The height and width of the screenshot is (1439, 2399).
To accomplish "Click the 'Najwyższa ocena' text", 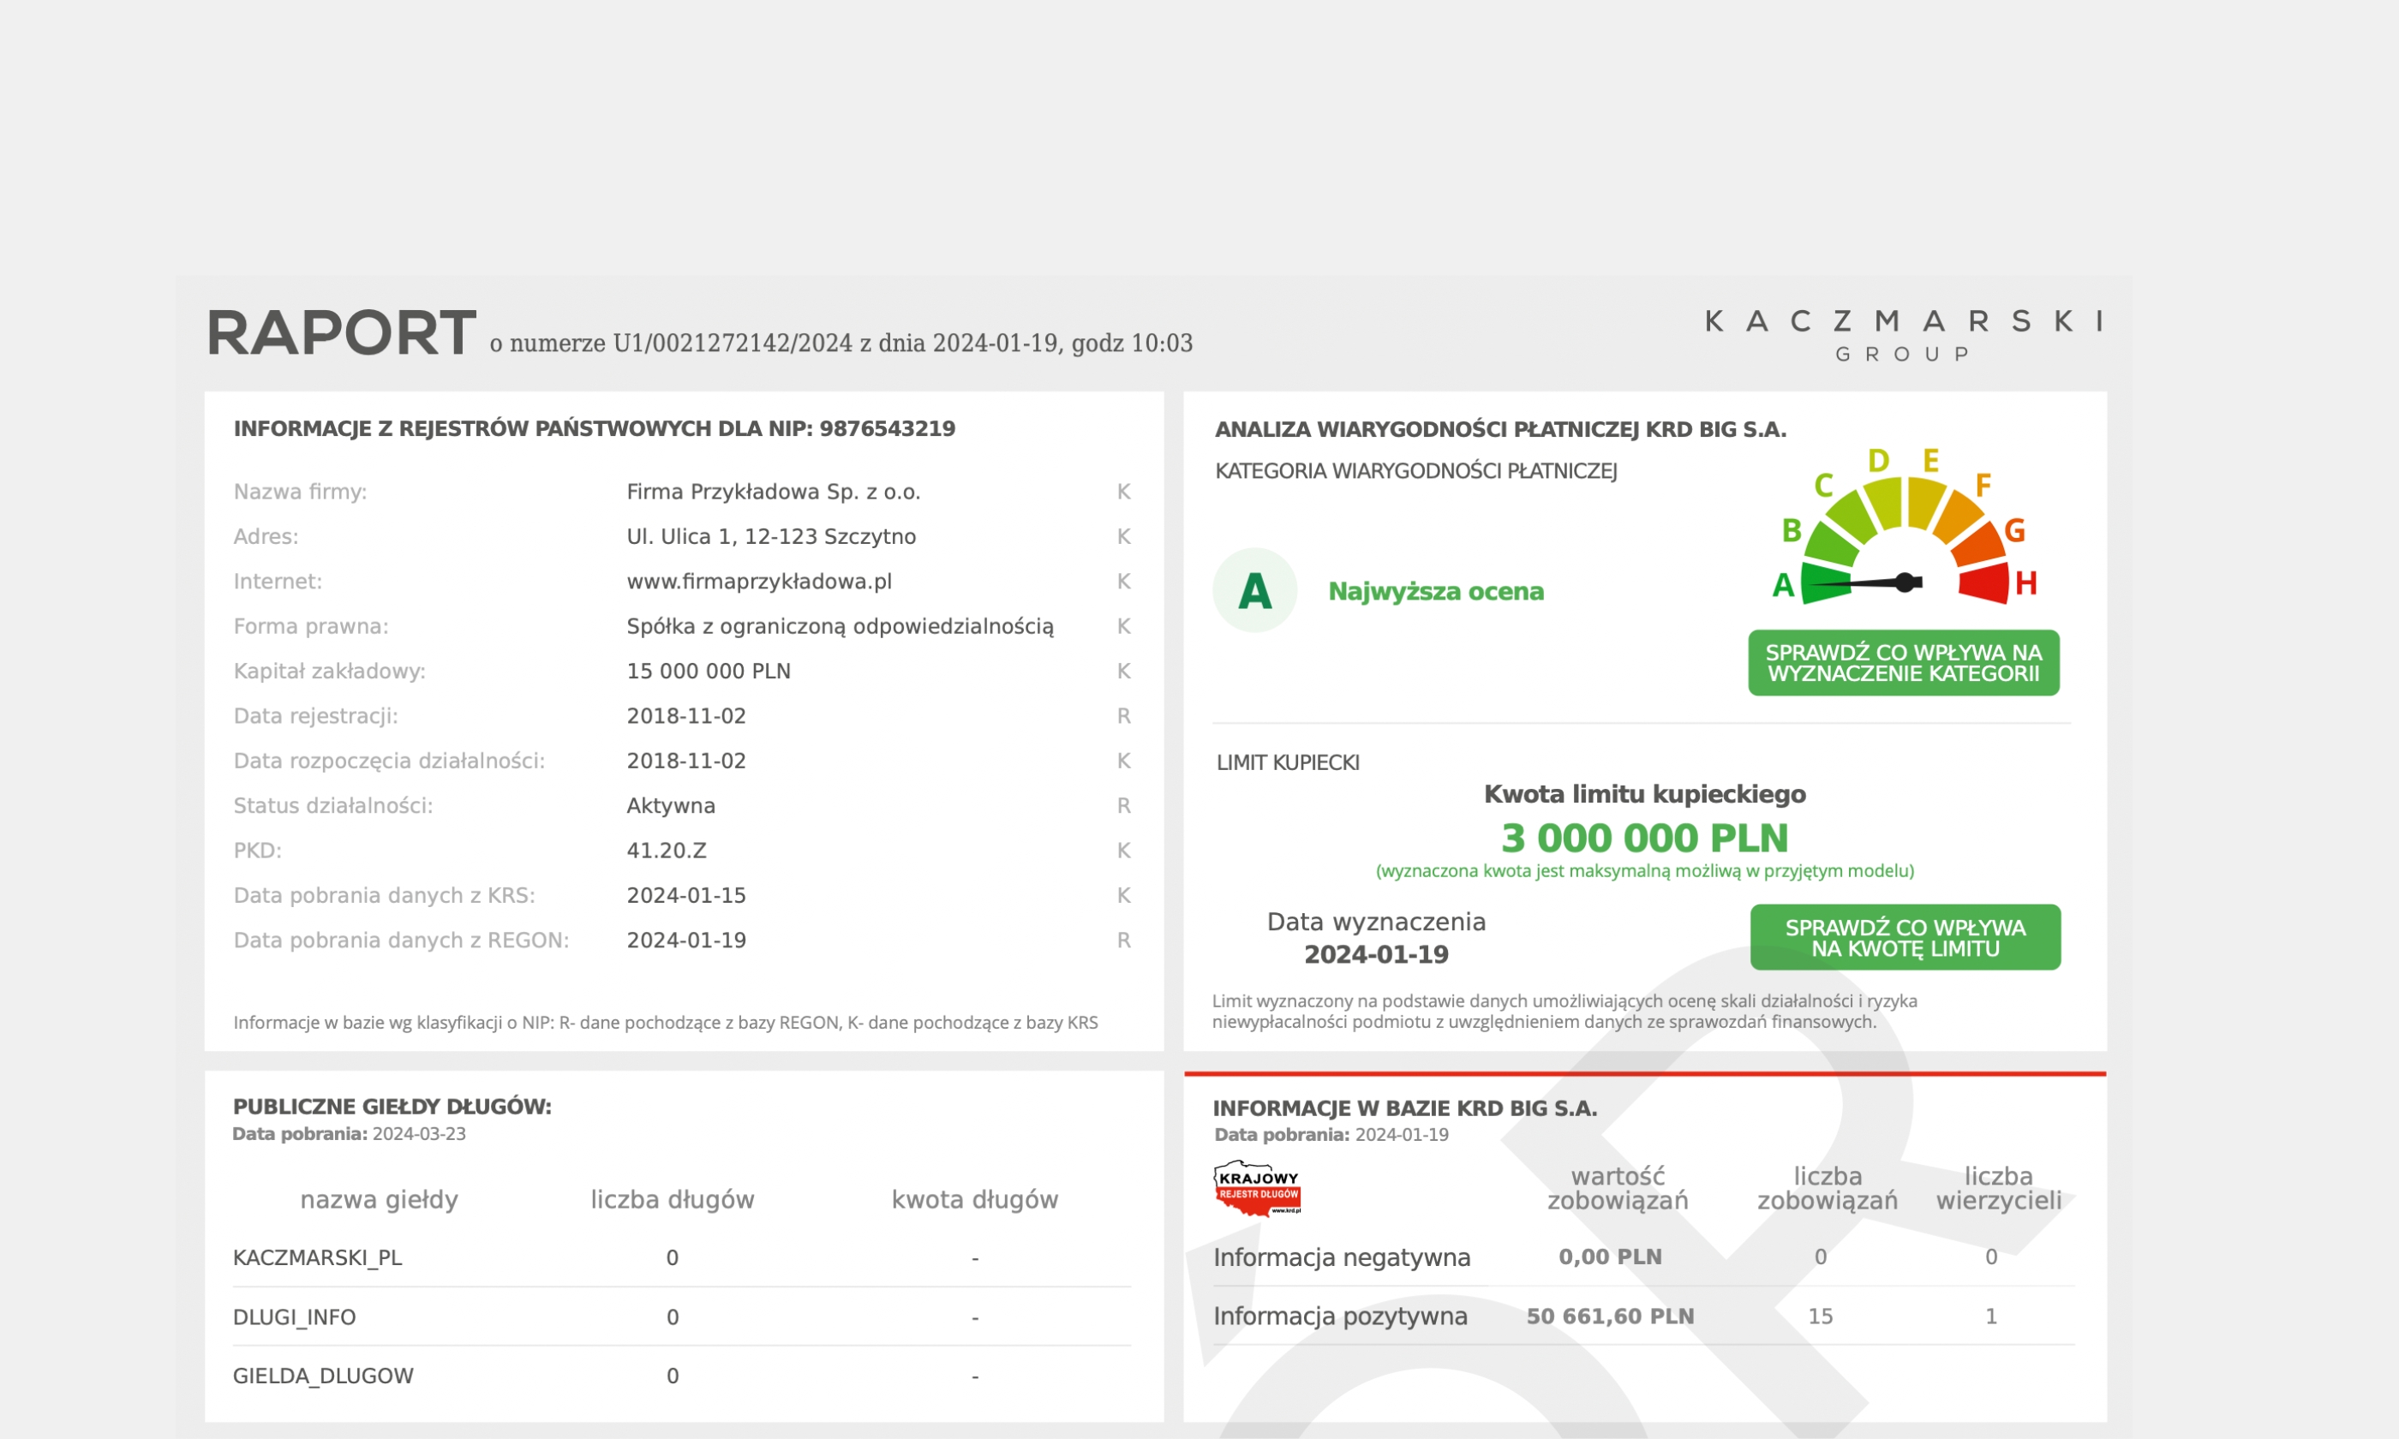I will pos(1436,592).
